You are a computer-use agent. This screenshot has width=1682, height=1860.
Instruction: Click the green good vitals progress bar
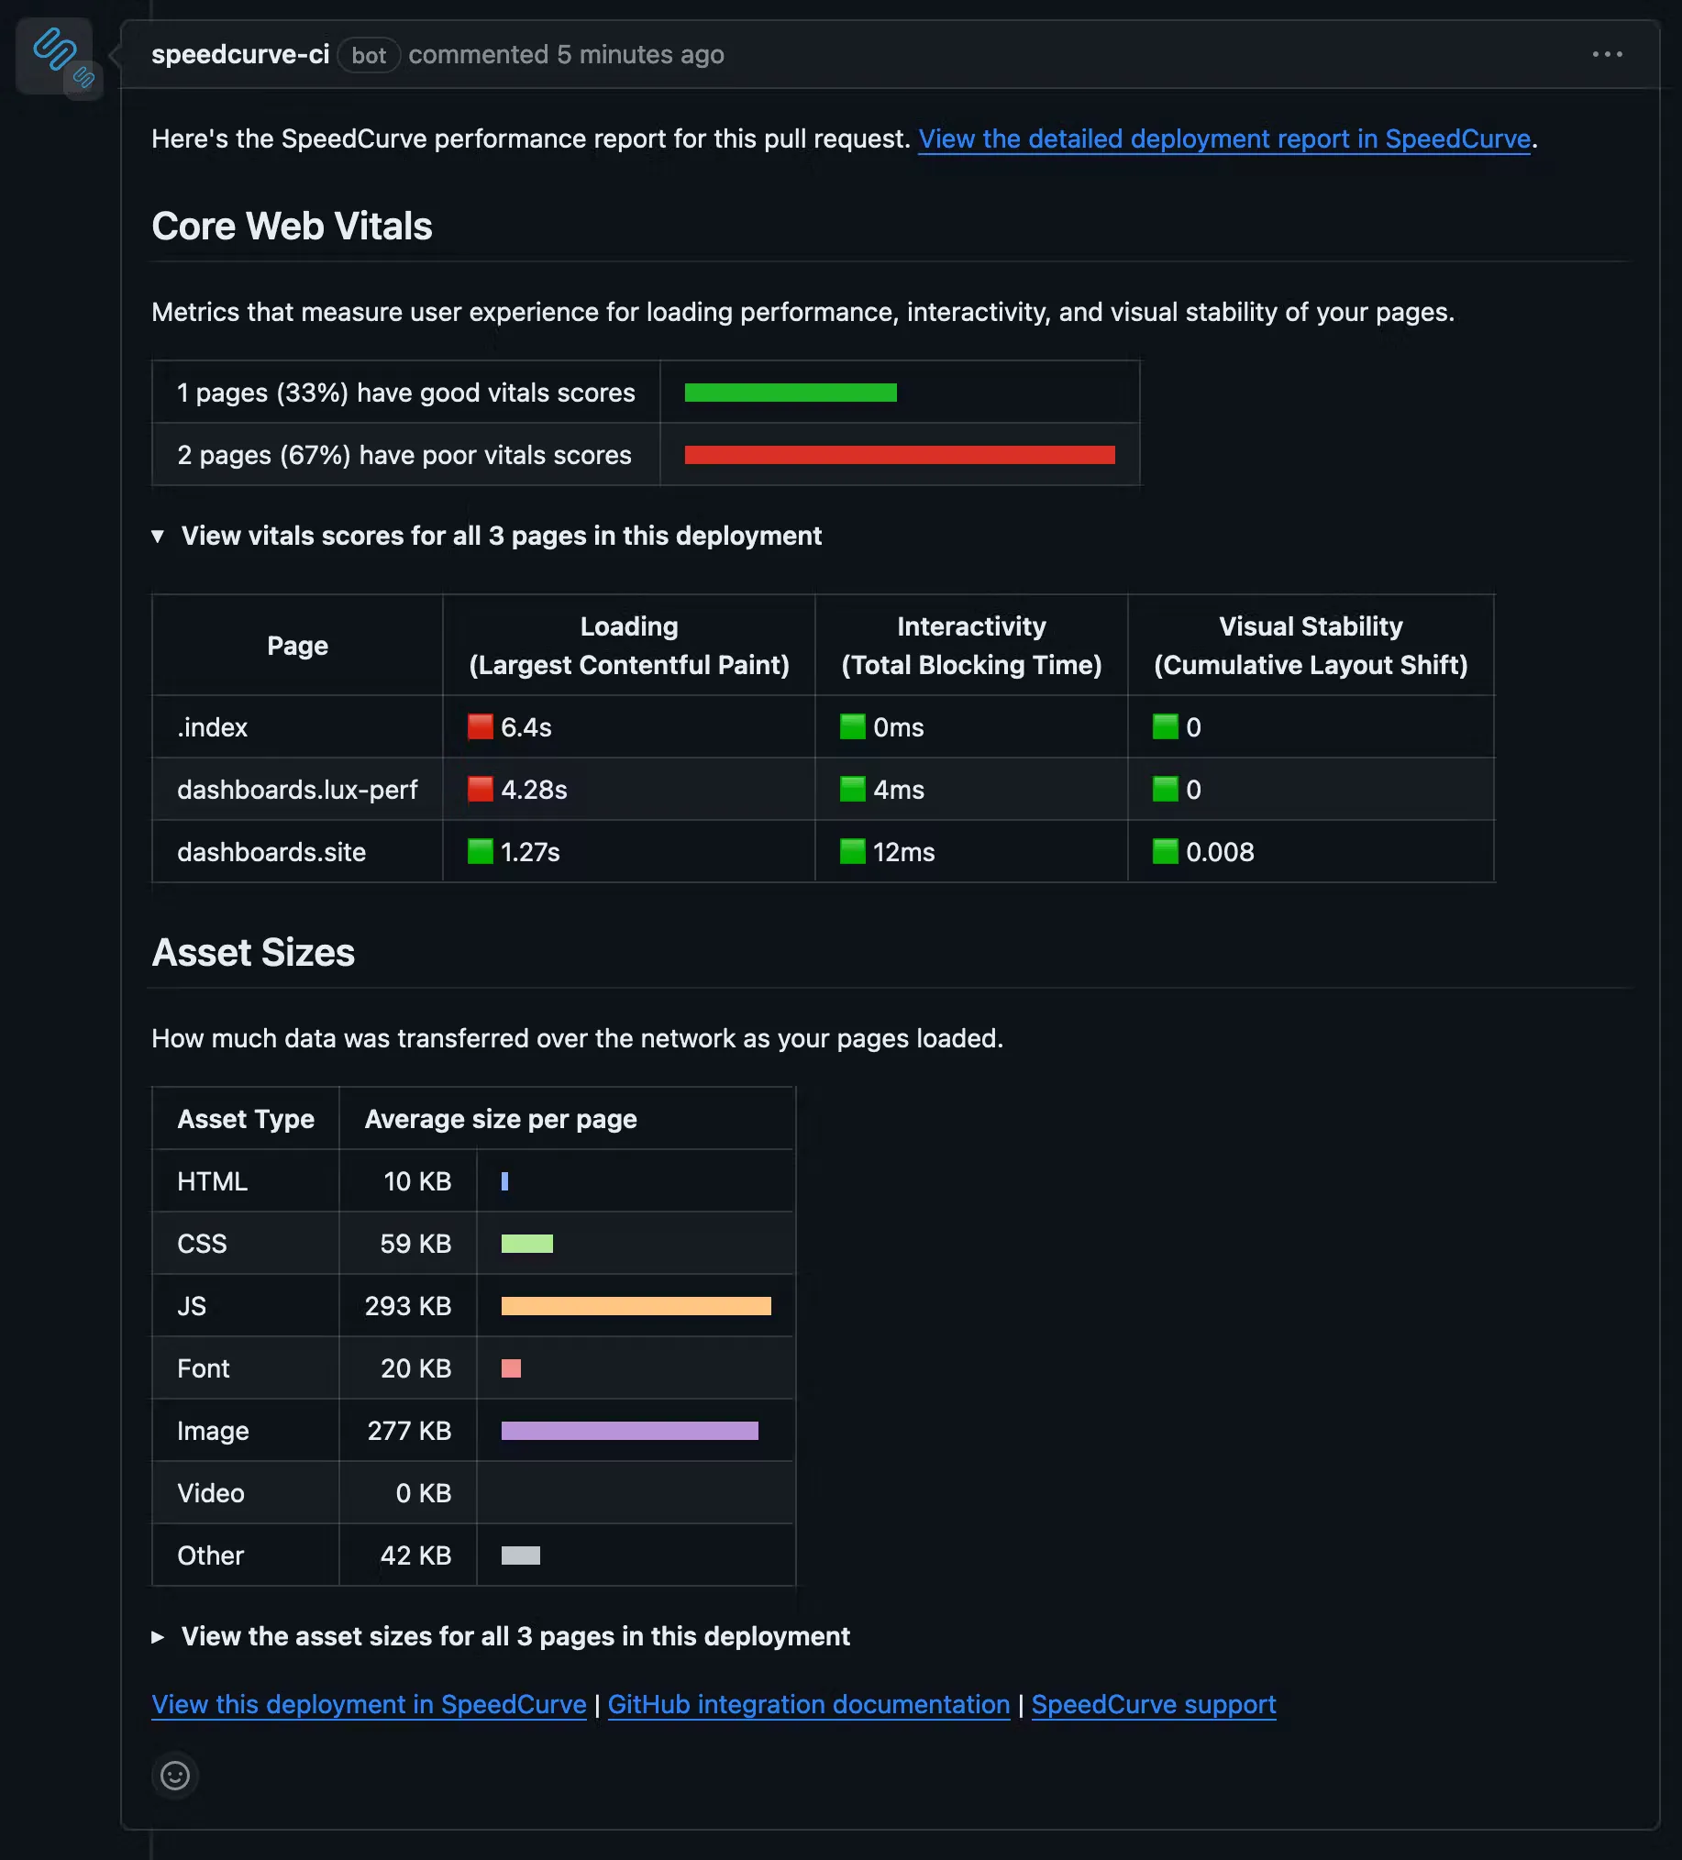click(790, 392)
